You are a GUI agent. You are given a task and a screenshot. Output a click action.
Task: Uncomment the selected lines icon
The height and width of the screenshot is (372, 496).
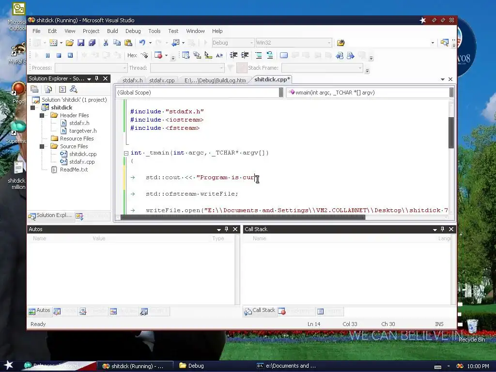point(270,55)
